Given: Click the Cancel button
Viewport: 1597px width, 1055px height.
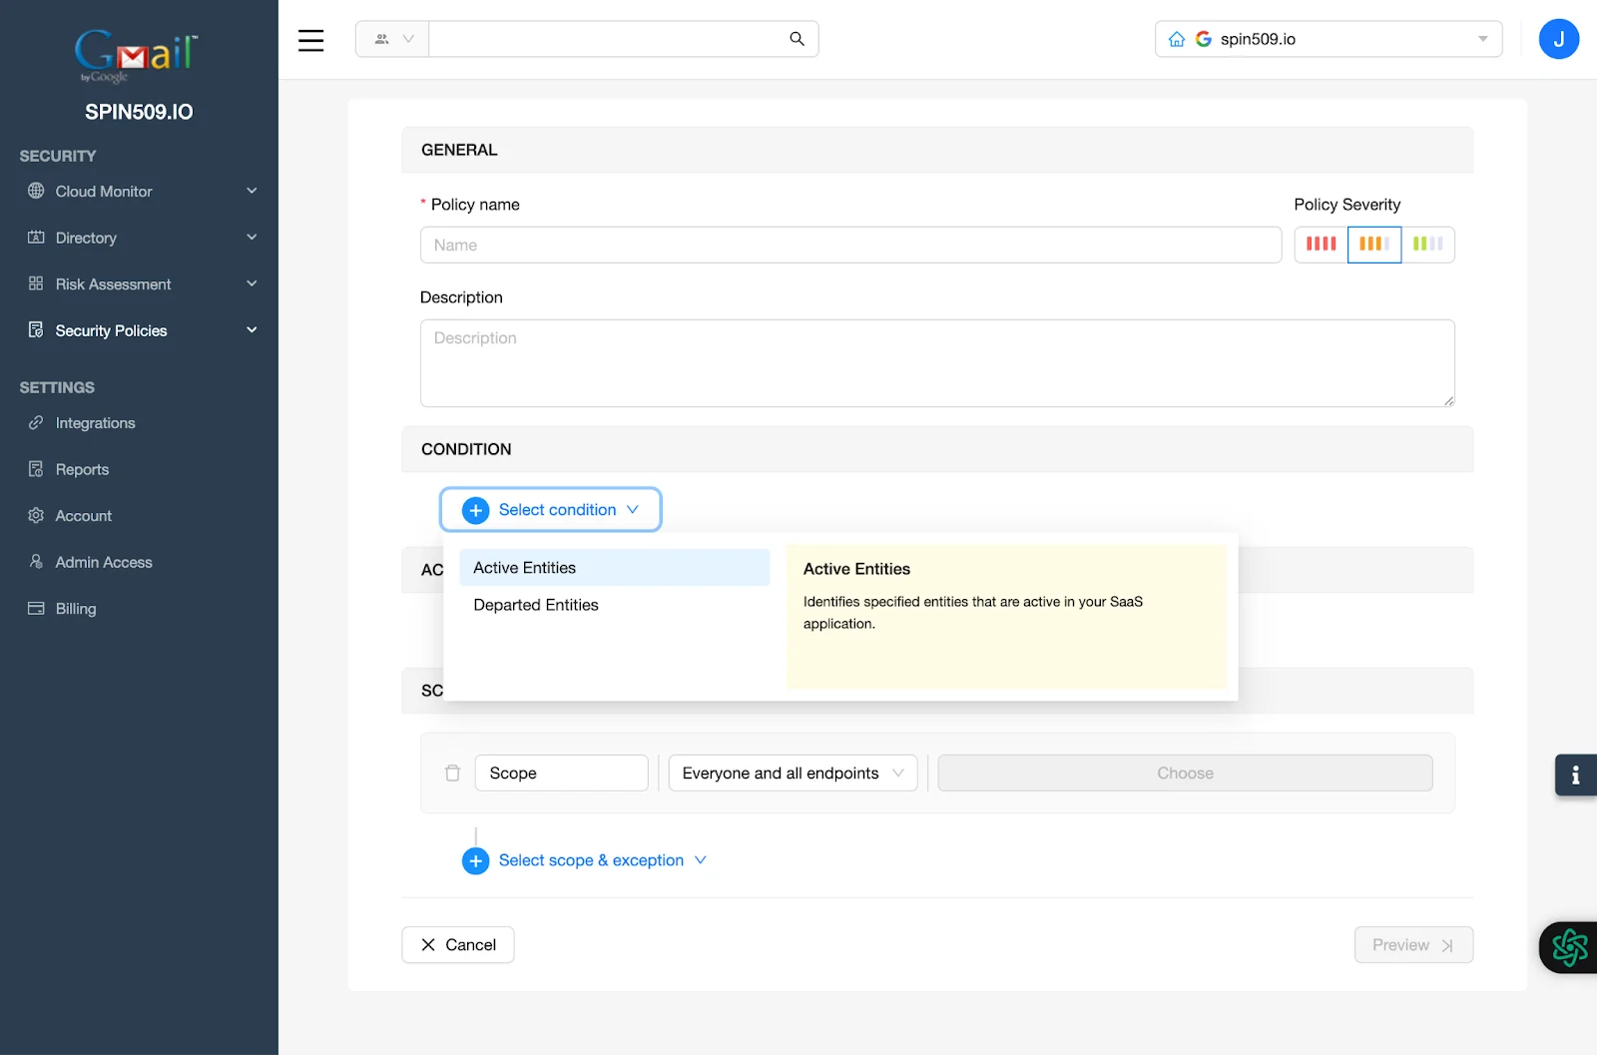Looking at the screenshot, I should point(457,944).
